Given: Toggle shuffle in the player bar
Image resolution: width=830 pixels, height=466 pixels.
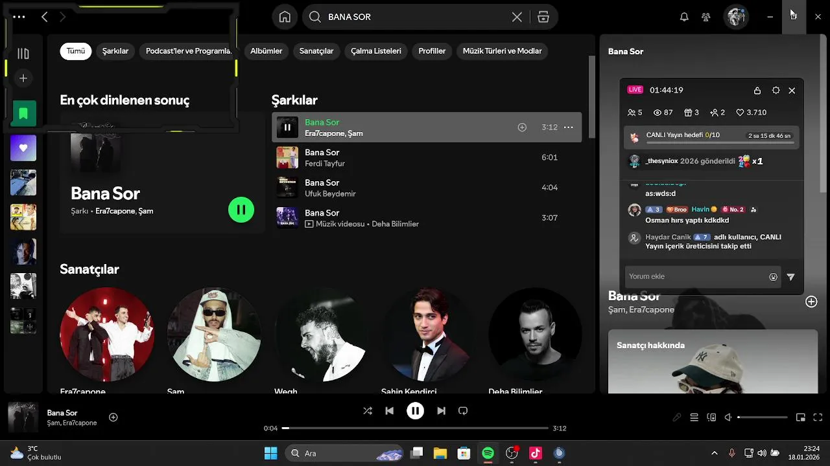Looking at the screenshot, I should point(368,411).
